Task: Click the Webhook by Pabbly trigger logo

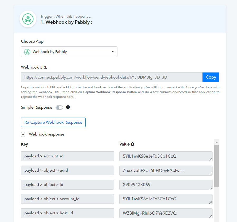Action: coord(28,19)
